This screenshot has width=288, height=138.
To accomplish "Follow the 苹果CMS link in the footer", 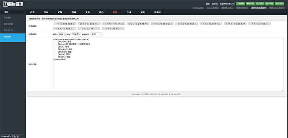I will (15, 136).
